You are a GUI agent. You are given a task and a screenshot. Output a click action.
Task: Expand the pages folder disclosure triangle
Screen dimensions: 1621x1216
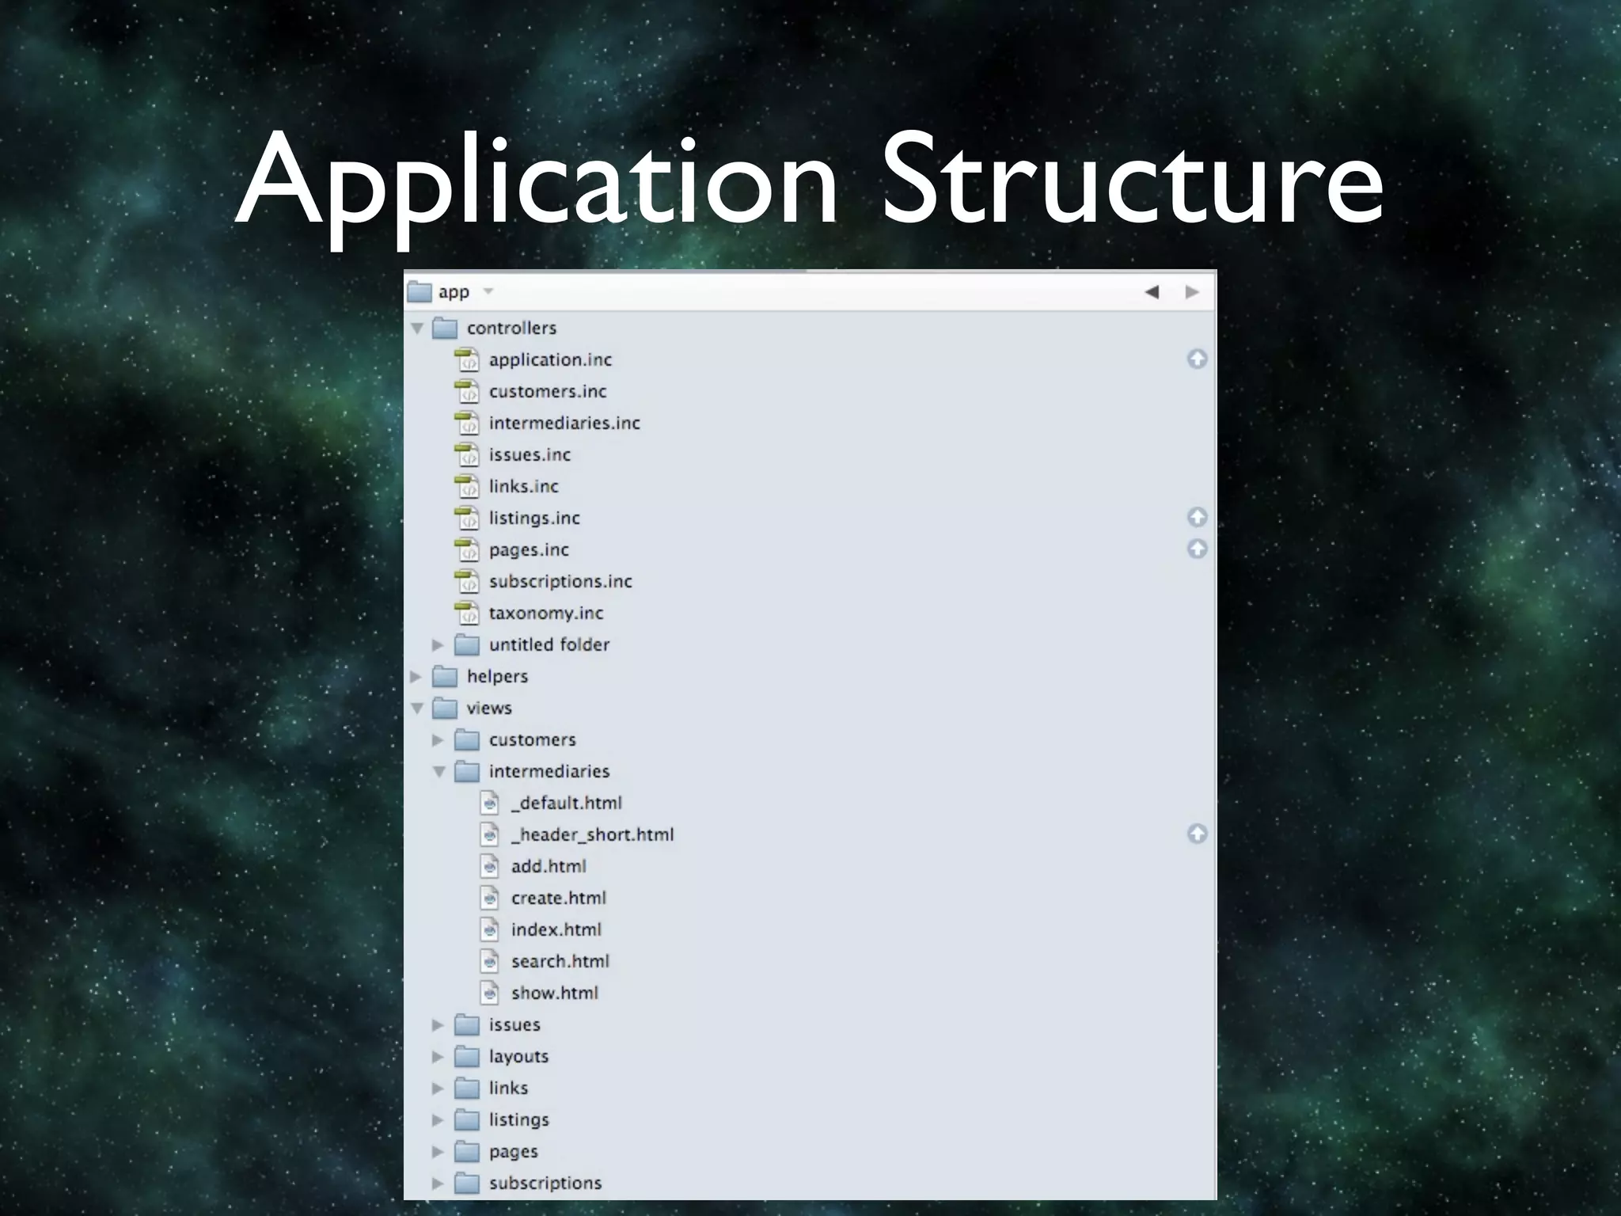tap(438, 1151)
